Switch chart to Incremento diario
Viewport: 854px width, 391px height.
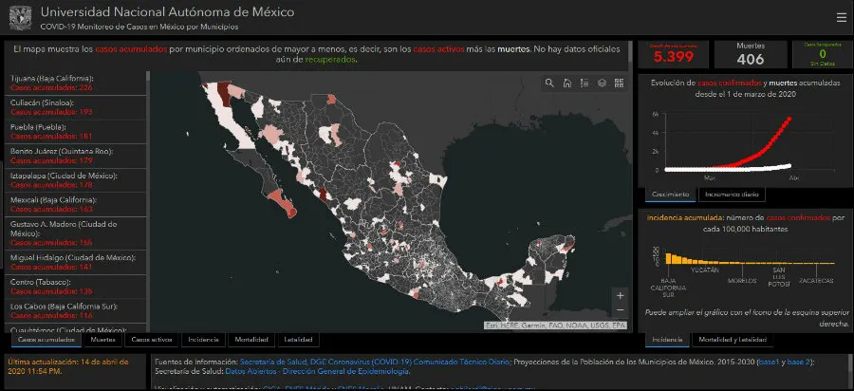[731, 194]
